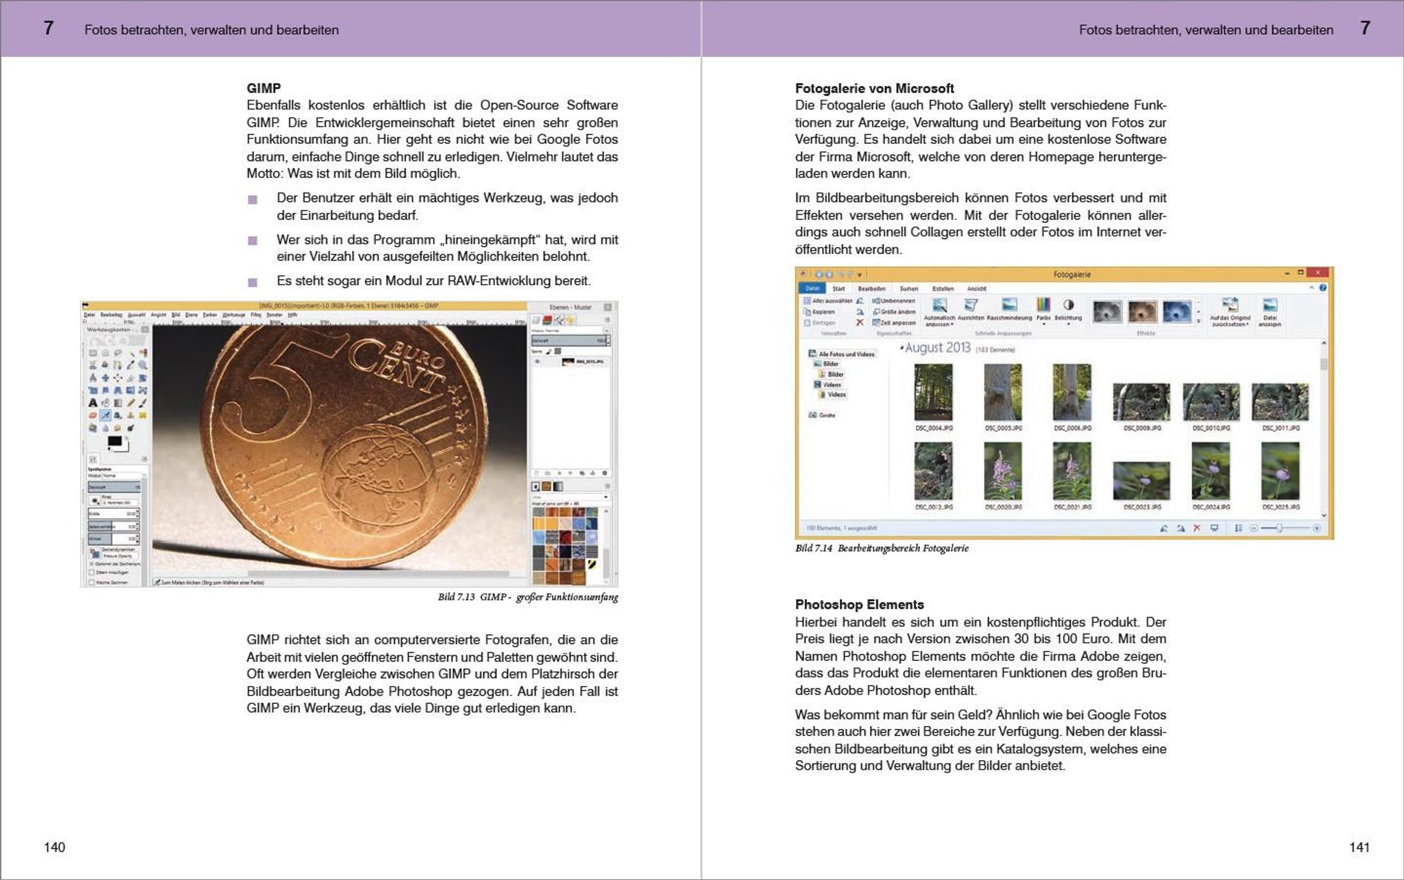Select the Move tool in GIMP toolbox
The height and width of the screenshot is (880, 1404).
(x=105, y=378)
